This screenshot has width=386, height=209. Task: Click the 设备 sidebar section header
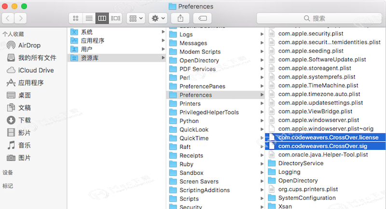pos(8,172)
